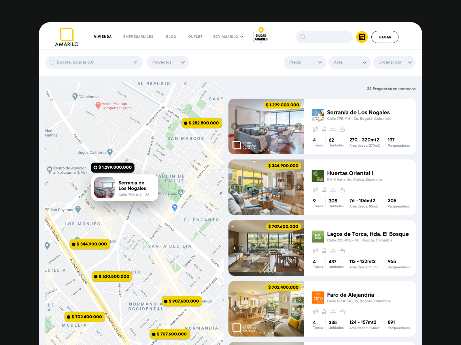The width and height of the screenshot is (461, 345).
Task: Click the food service cloche icon on Huertas Oriental I
Action: point(333,190)
